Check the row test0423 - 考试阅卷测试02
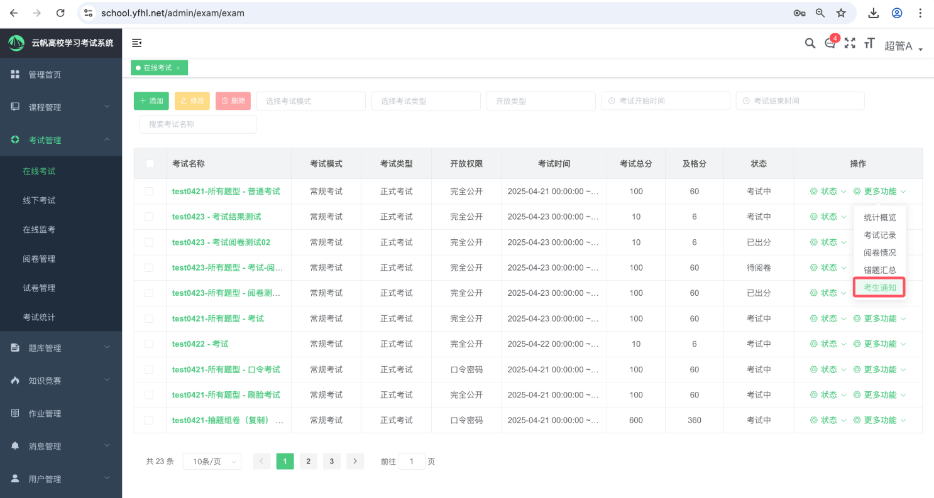Image resolution: width=934 pixels, height=498 pixels. coord(149,242)
